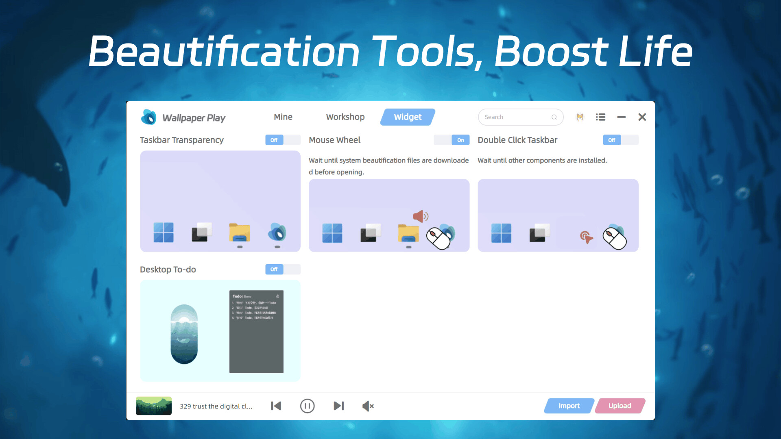Image resolution: width=781 pixels, height=439 pixels.
Task: Turn on Desktop To-do
Action: click(x=283, y=269)
